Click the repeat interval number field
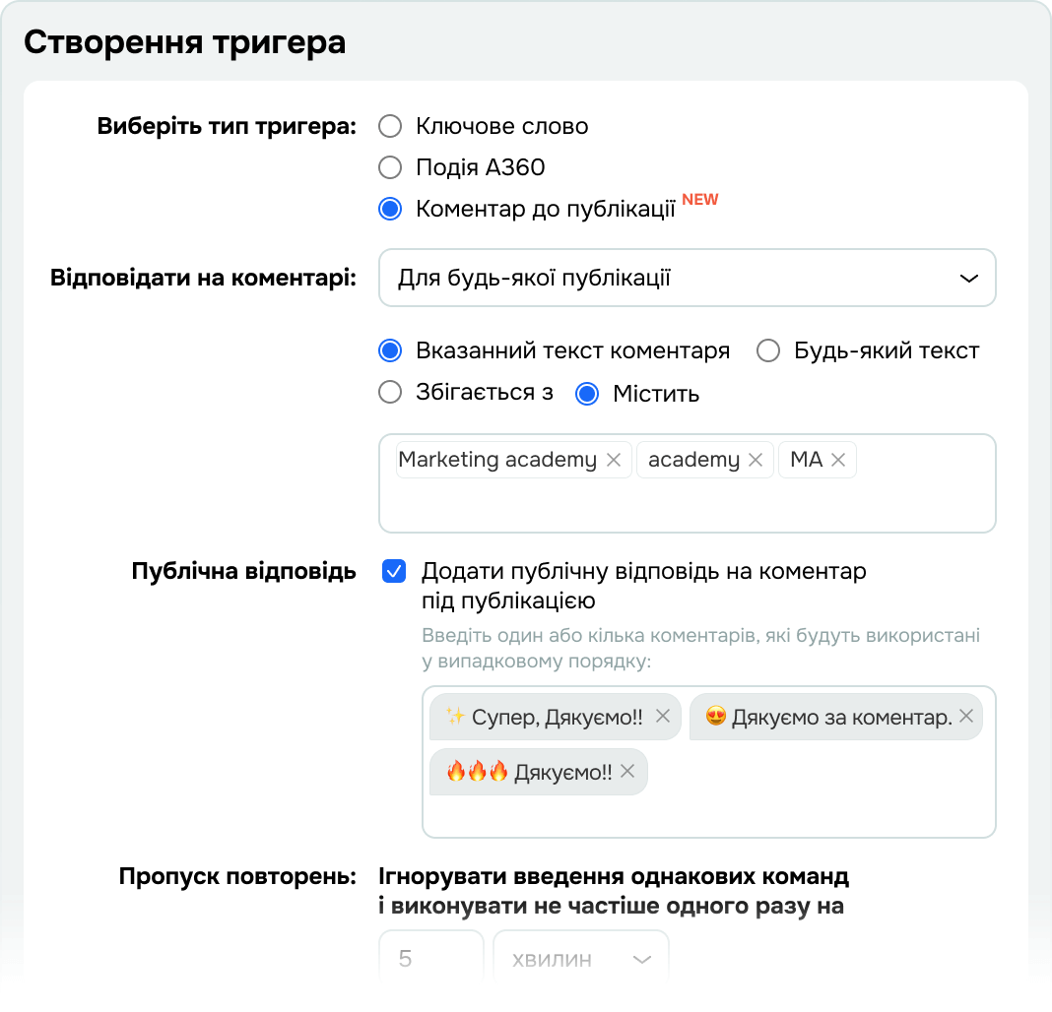 pyautogui.click(x=430, y=959)
